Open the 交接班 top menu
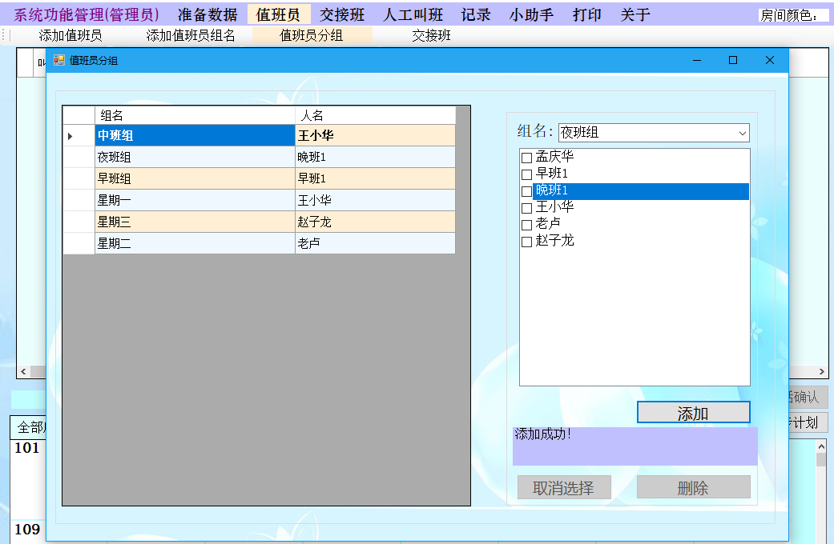 (x=342, y=15)
